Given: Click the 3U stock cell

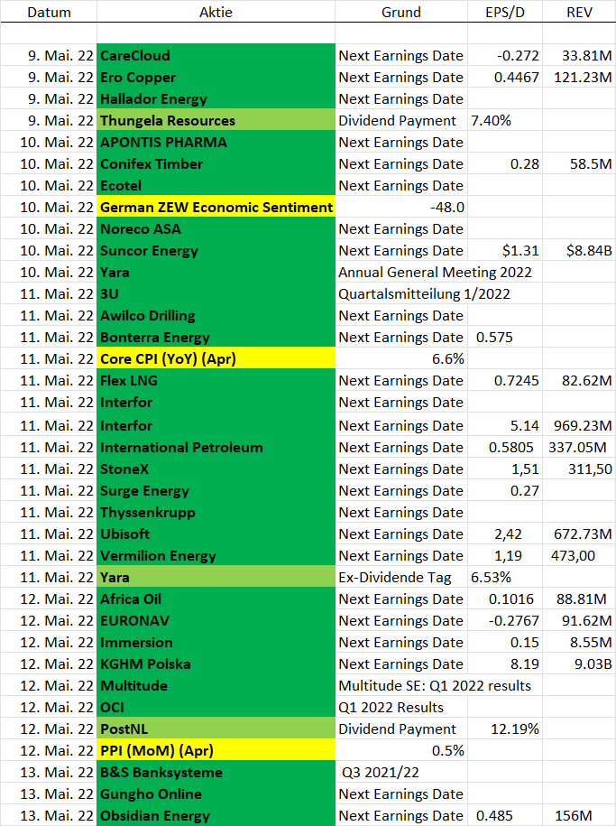Looking at the screenshot, I should (x=216, y=293).
